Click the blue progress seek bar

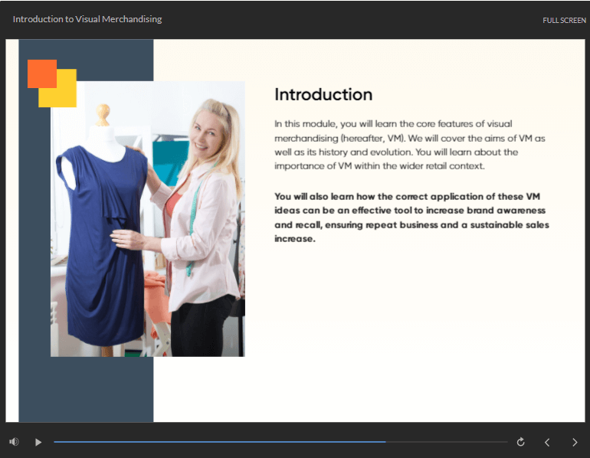[x=280, y=442]
